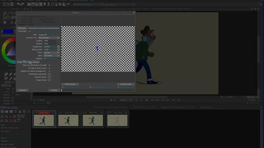
Task: Toggle Etirer aux dimensions du projet checkbox
Action: [x=49, y=65]
